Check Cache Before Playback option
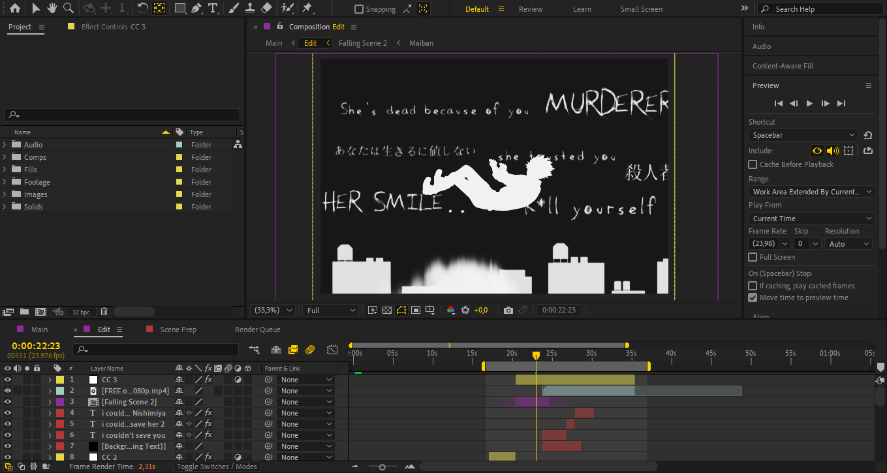Image resolution: width=887 pixels, height=473 pixels. click(753, 164)
